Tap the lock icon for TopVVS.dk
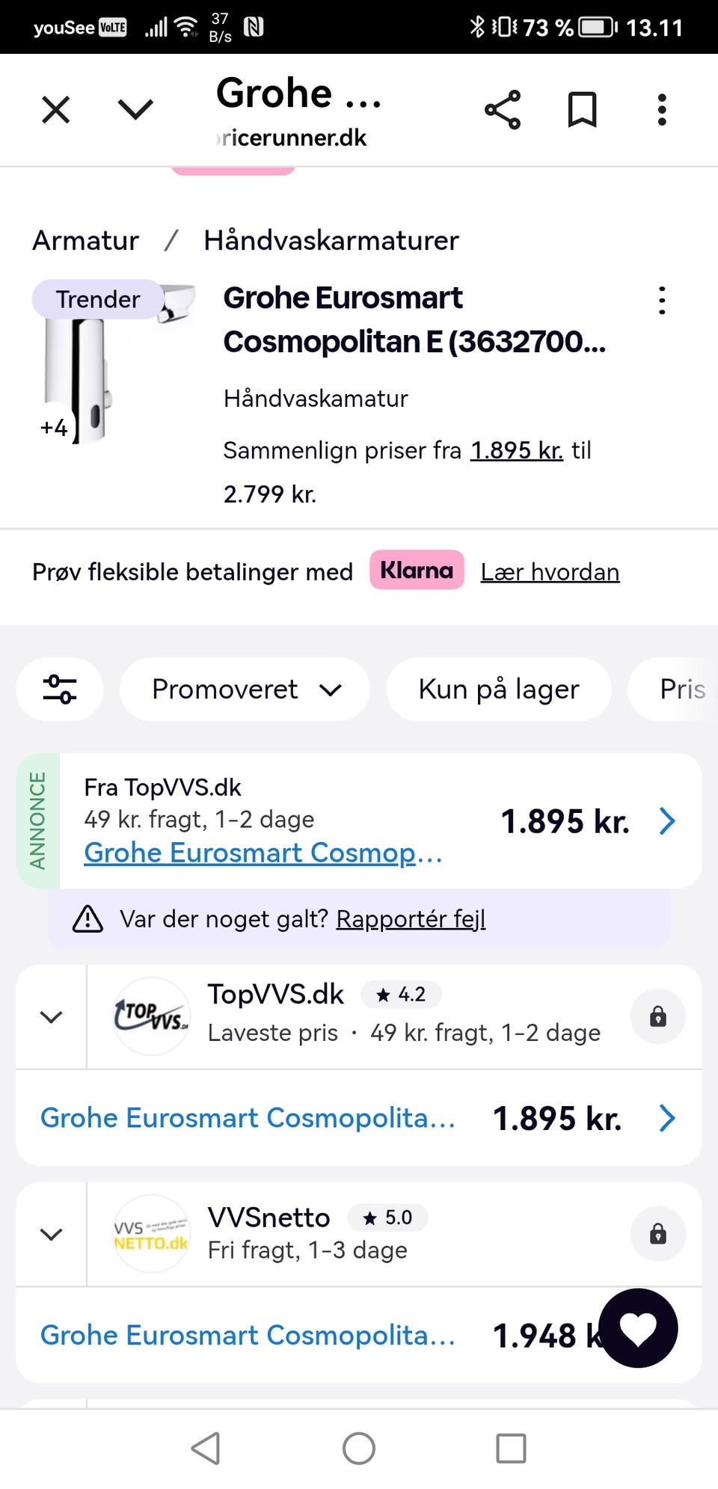This screenshot has height=1489, width=718. click(657, 1016)
